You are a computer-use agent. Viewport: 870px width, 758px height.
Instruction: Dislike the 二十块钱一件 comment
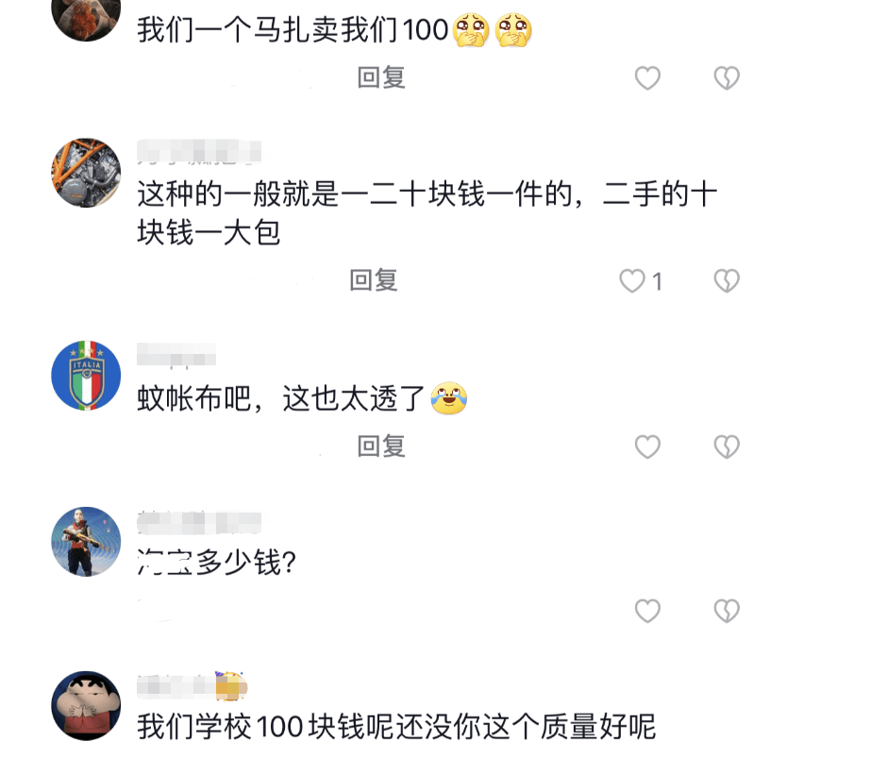(727, 280)
